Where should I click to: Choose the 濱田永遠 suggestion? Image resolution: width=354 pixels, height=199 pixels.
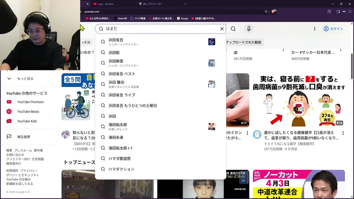[160, 137]
